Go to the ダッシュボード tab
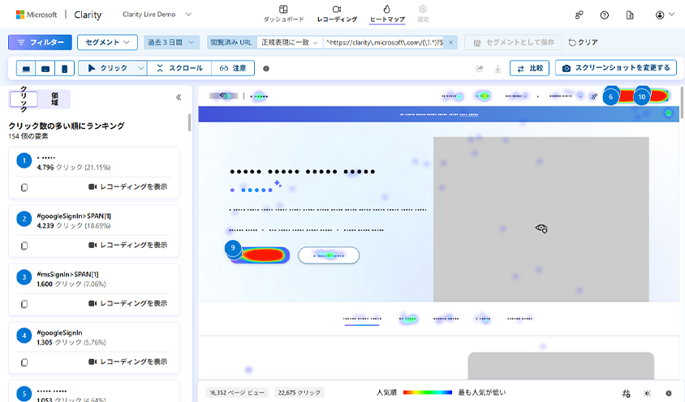The width and height of the screenshot is (685, 402). (283, 14)
